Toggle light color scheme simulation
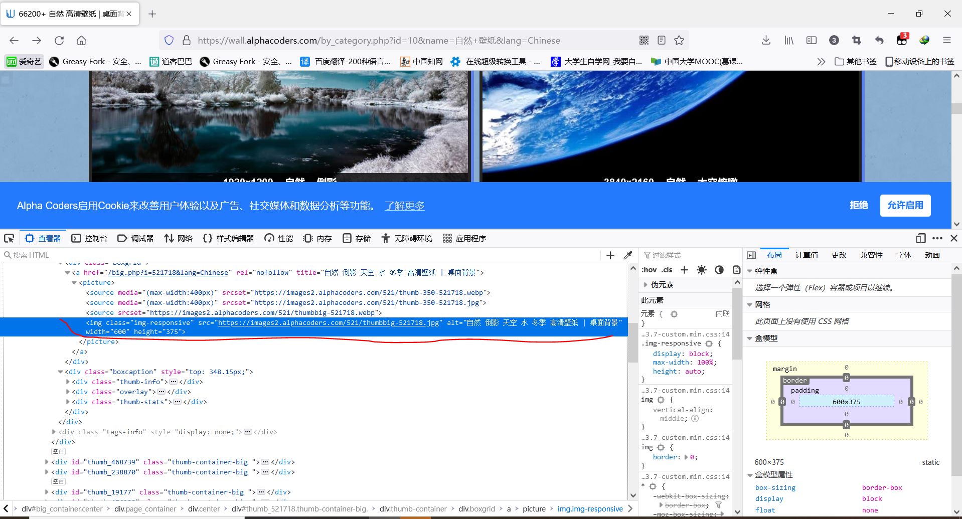 pyautogui.click(x=702, y=270)
